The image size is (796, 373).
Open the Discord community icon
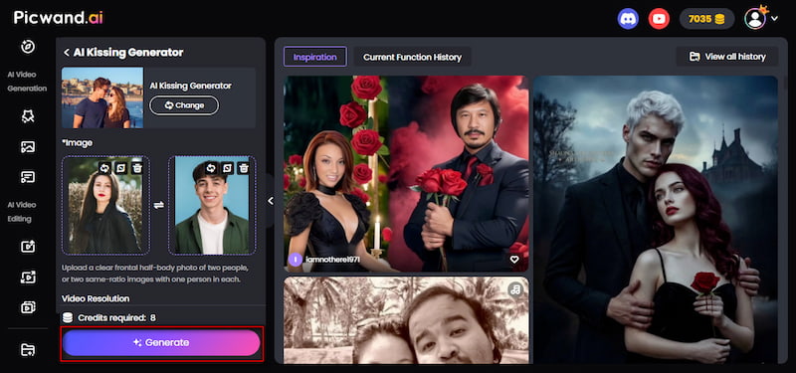point(628,19)
